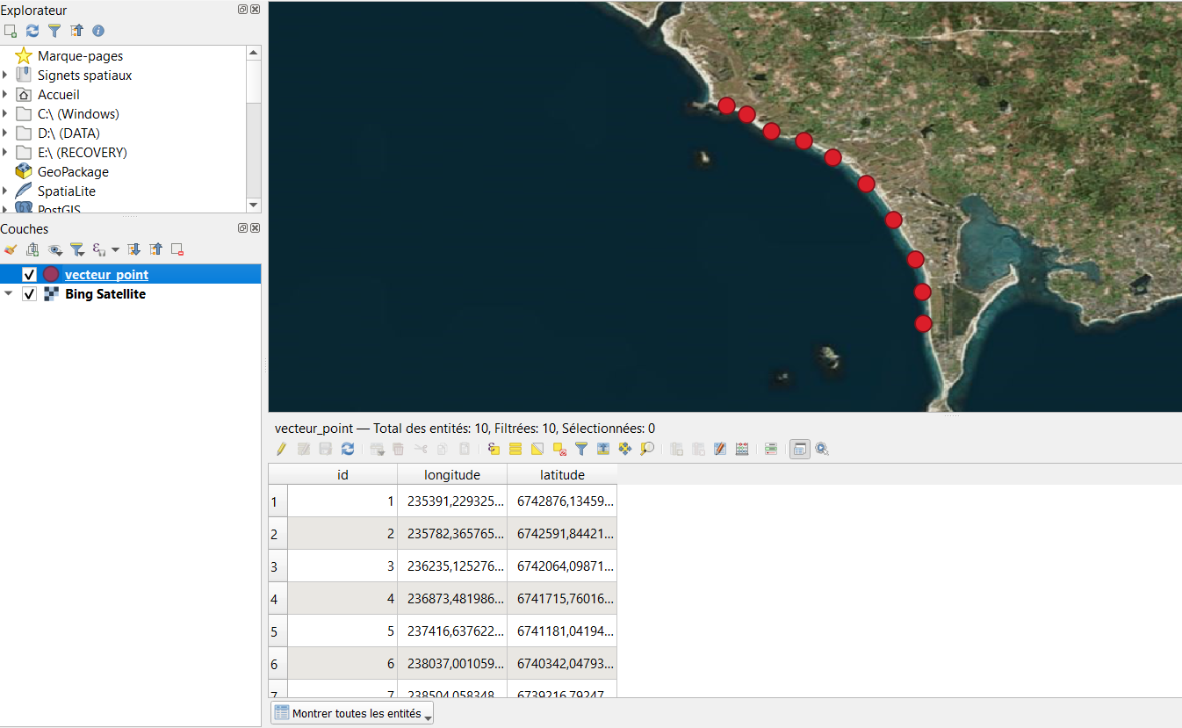This screenshot has height=728, width=1182.
Task: Filter features using form funnel icon
Action: tap(581, 449)
